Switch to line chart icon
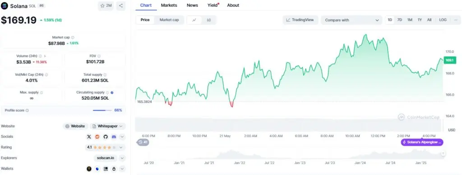The height and width of the screenshot is (175, 462). (x=194, y=20)
